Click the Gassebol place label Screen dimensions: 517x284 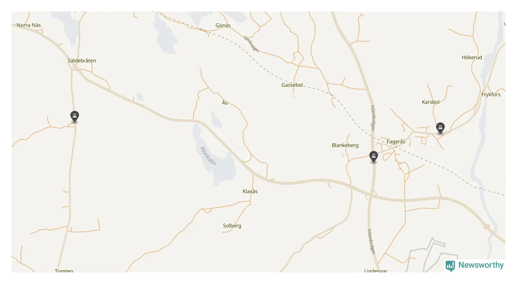292,85
